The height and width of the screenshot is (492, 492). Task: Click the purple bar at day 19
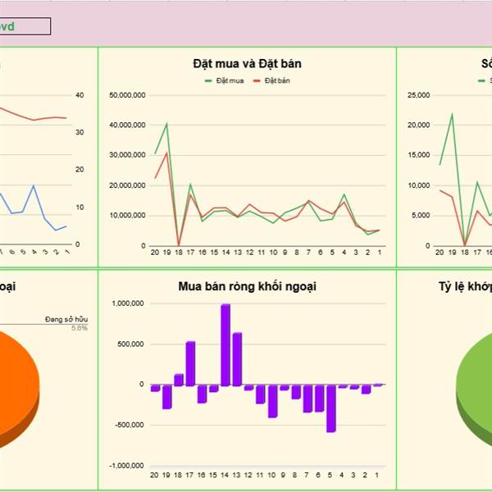pyautogui.click(x=167, y=396)
